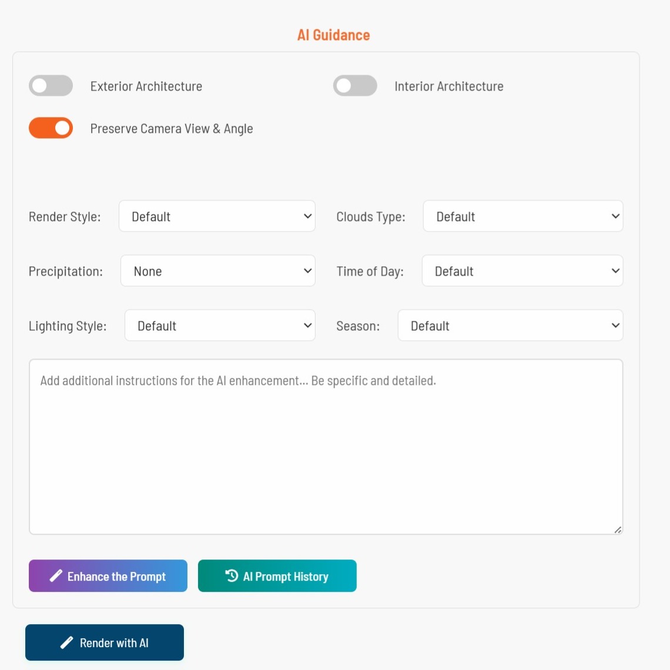Viewport: 670px width, 670px height.
Task: Click the AI Guidance heading
Action: 333,34
